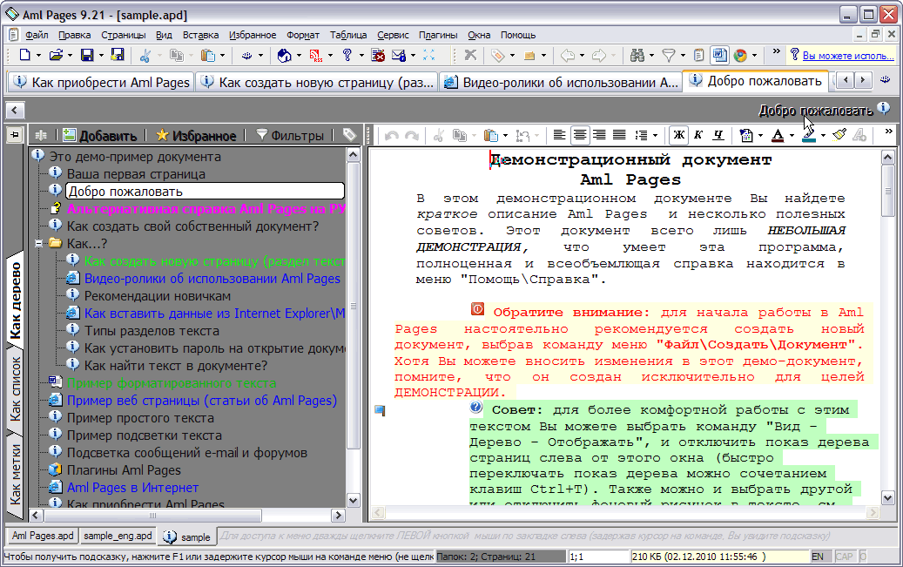Screen dimensions: 903x567
Task: Click the Фильтры button
Action: coord(290,135)
